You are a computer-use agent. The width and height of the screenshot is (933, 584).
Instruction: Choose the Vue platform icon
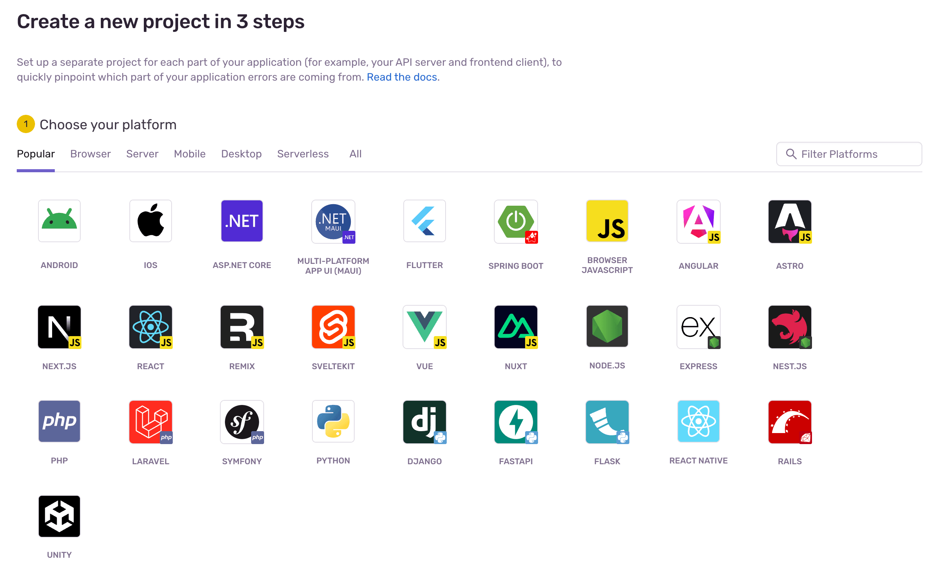(424, 327)
